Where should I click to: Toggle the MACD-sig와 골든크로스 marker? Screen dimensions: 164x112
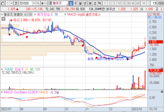coord(65,14)
